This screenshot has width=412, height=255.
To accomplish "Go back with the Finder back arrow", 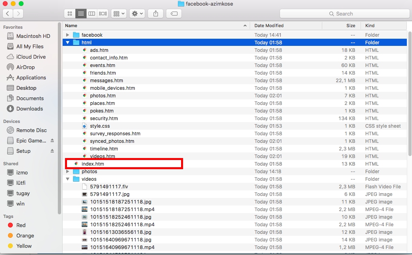I will click(x=8, y=14).
